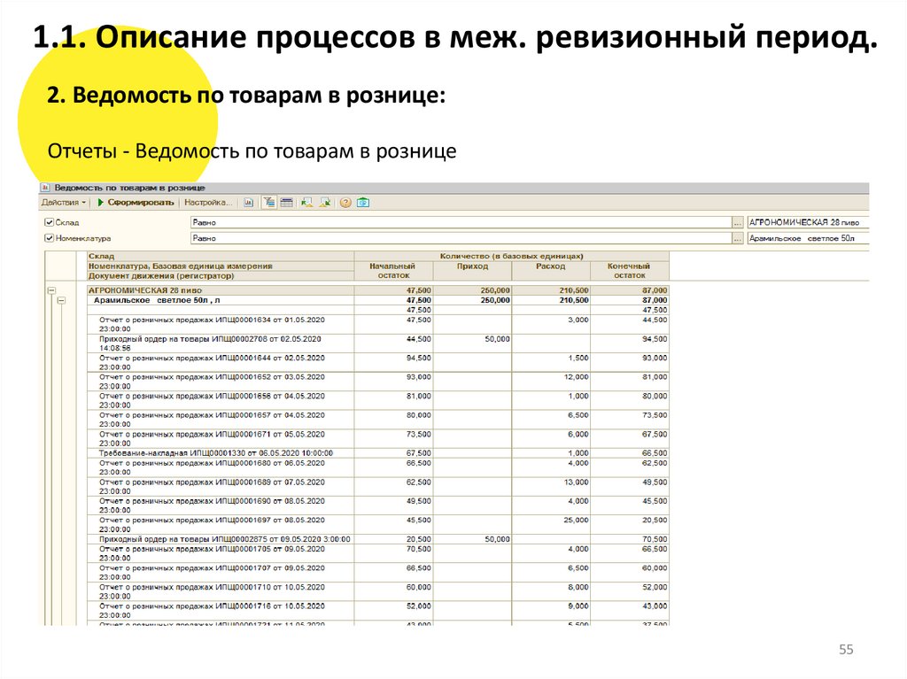
Task: Click total Расход 210,500 in АГРОНОМИЧЕСКАЯ row
Action: tap(573, 290)
